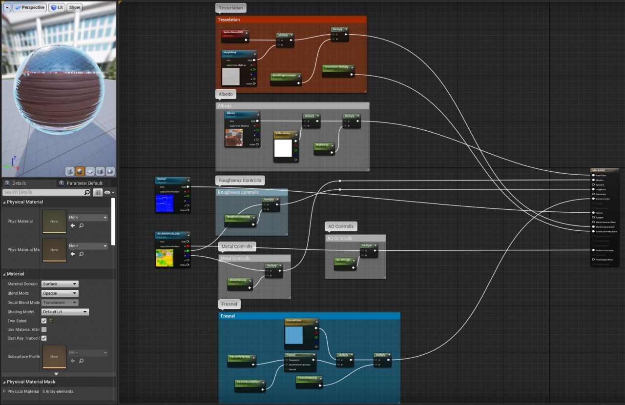Open the Material Domain dropdown
The width and height of the screenshot is (625, 405).
pyautogui.click(x=60, y=284)
